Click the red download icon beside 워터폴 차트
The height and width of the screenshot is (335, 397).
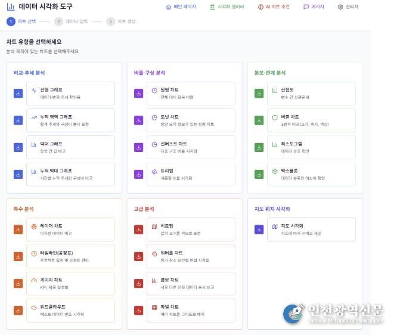pos(138,256)
